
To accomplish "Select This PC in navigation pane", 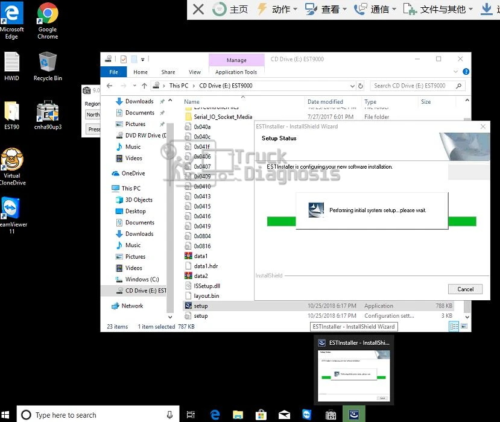I will (131, 188).
